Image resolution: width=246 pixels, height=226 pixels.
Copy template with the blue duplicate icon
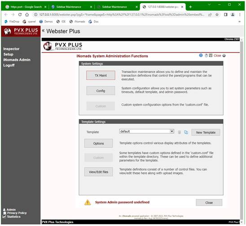pos(186,132)
